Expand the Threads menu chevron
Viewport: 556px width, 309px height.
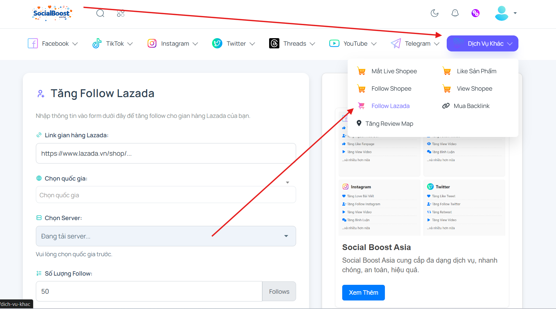pos(312,44)
